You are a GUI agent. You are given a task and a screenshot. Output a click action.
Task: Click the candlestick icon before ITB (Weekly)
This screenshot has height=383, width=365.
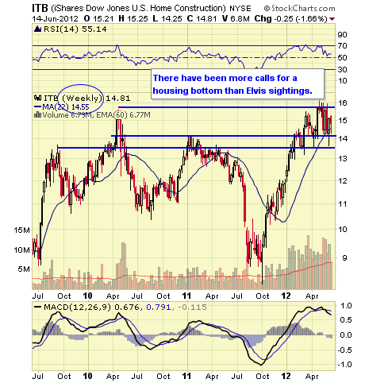pyautogui.click(x=38, y=99)
